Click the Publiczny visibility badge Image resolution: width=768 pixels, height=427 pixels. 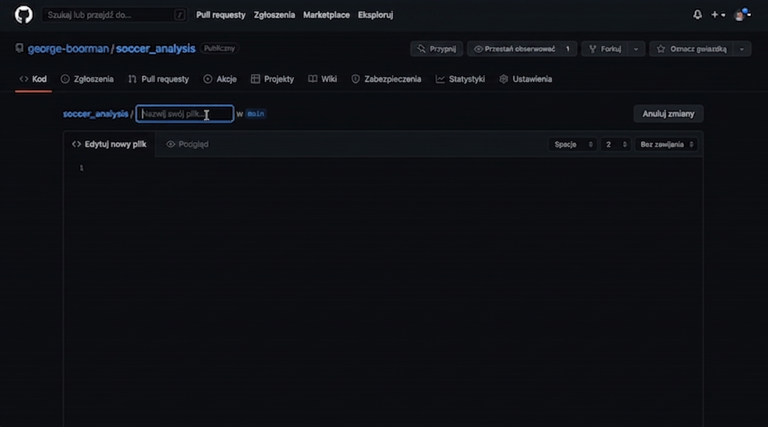coord(219,48)
